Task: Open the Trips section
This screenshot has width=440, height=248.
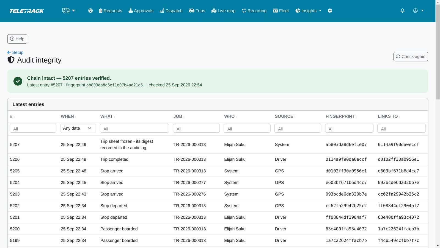Action: tap(197, 11)
